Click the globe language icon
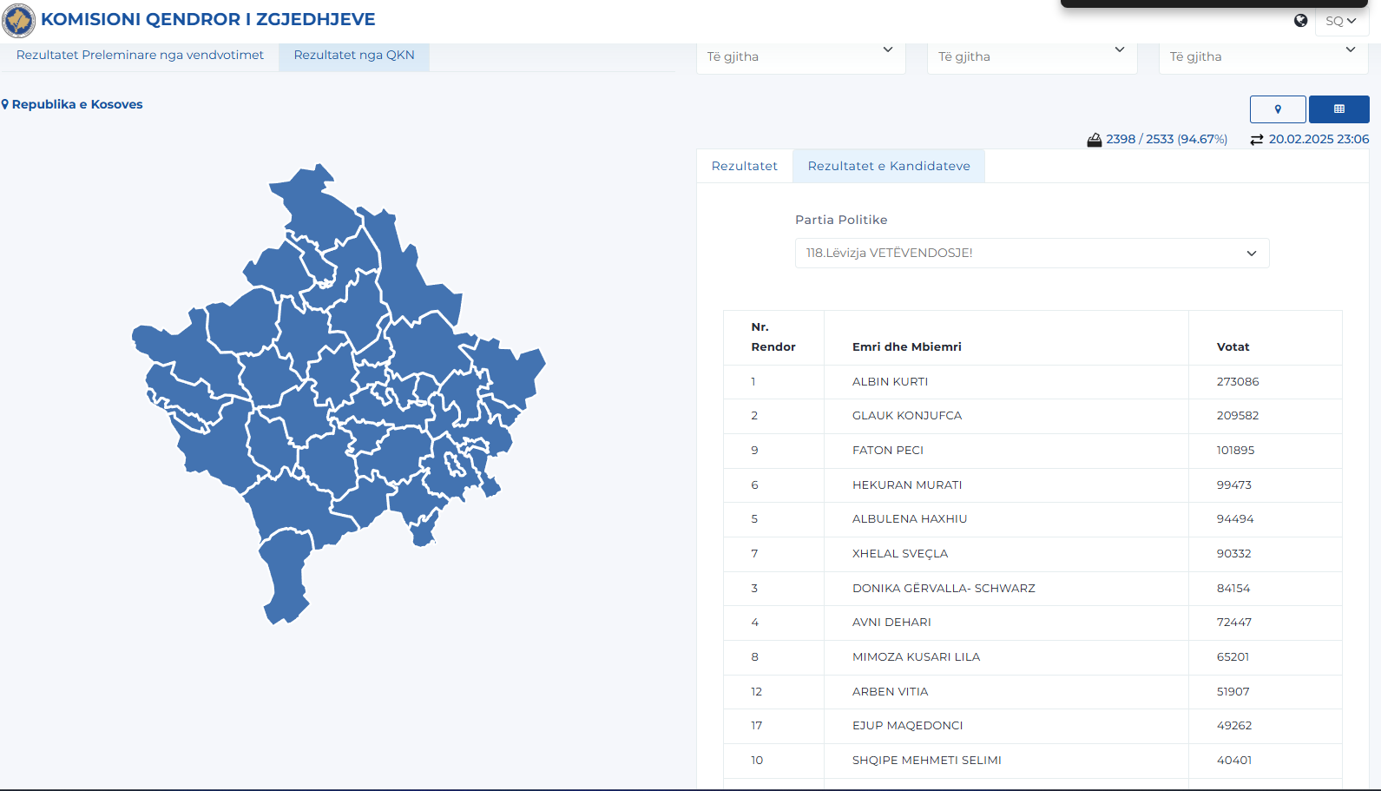Screen dimensions: 1381x791 [x=1300, y=21]
